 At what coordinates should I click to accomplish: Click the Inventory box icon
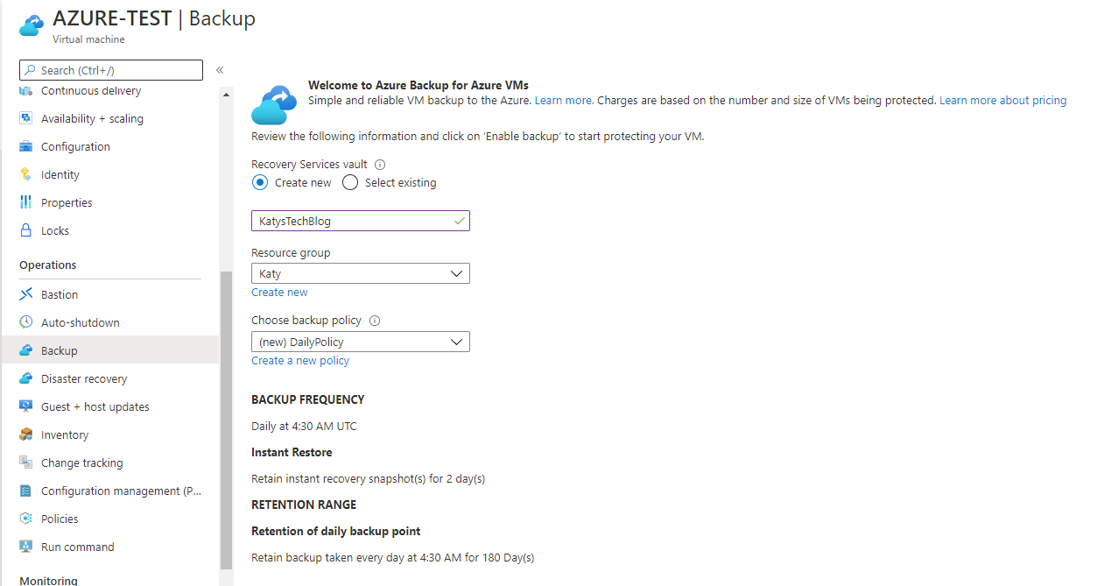pyautogui.click(x=26, y=434)
